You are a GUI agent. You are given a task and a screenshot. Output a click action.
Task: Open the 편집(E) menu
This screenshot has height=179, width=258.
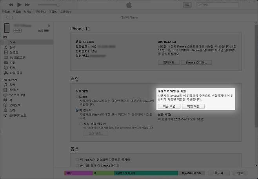tap(17, 12)
